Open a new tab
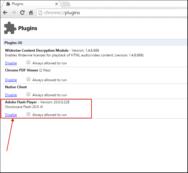Image resolution: width=188 pixels, height=173 pixels. [66, 4]
